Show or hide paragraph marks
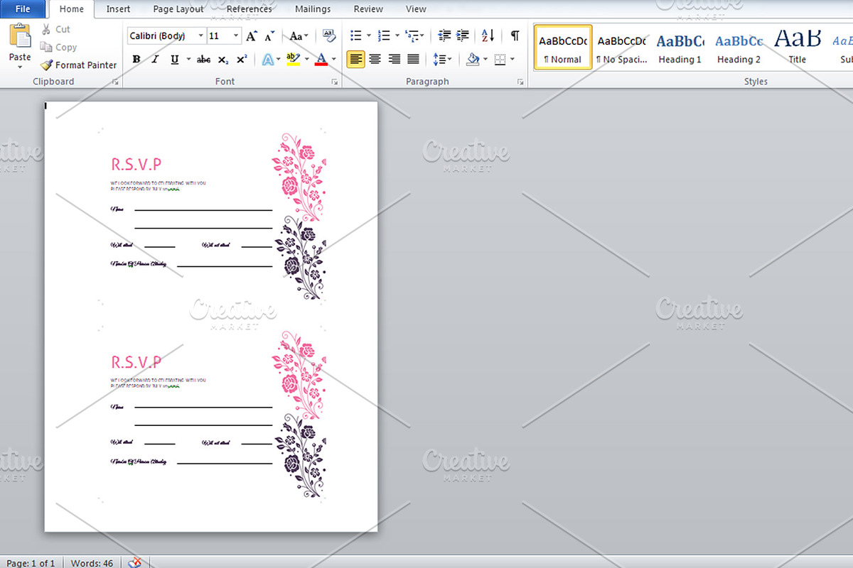The image size is (853, 568). pos(515,35)
